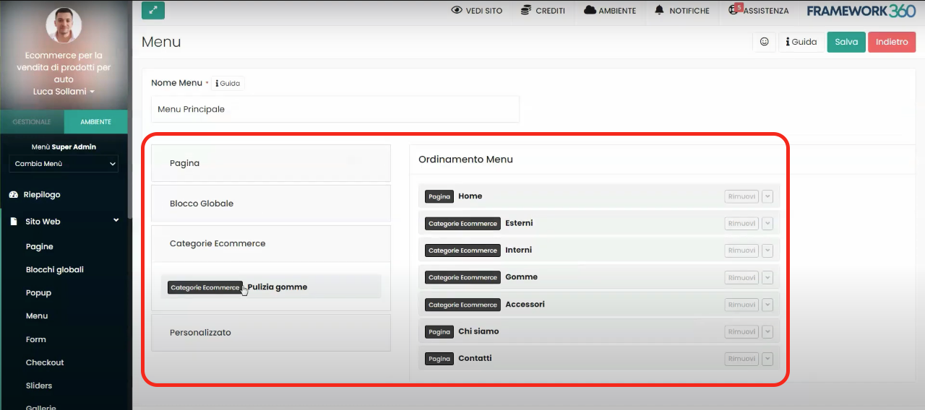Collapse the Sito Web sidebar group
Screen dimensions: 925x410
(116, 221)
